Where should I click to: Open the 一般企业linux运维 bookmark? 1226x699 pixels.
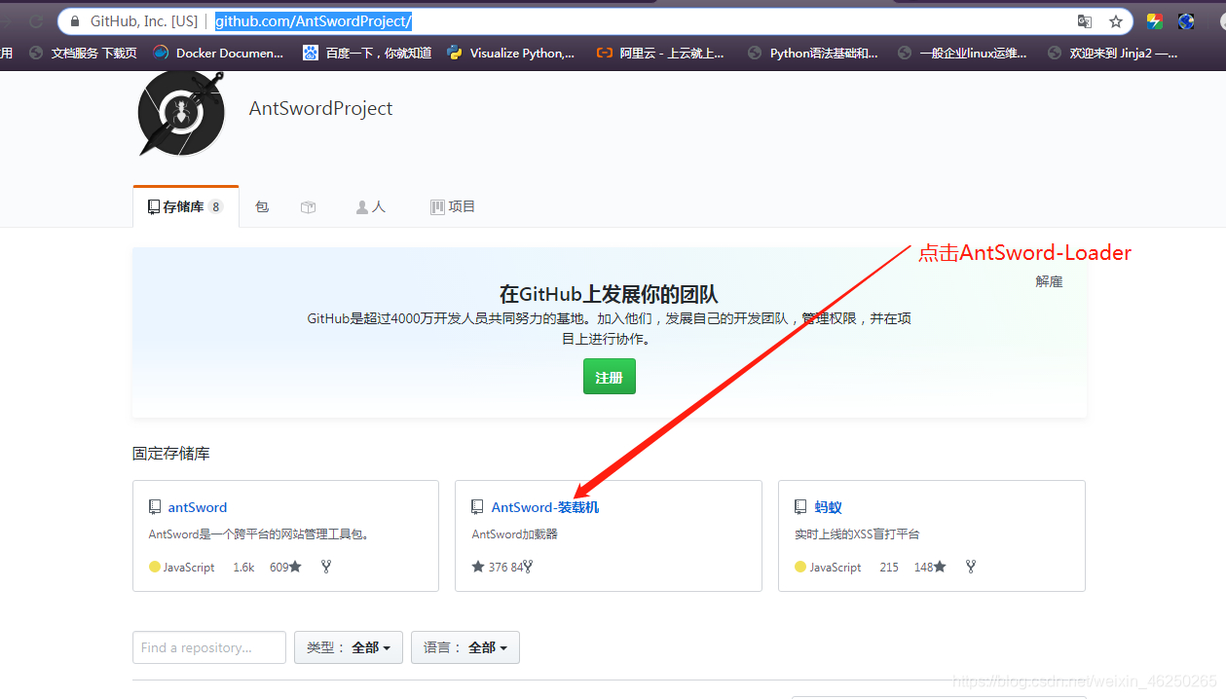point(962,53)
